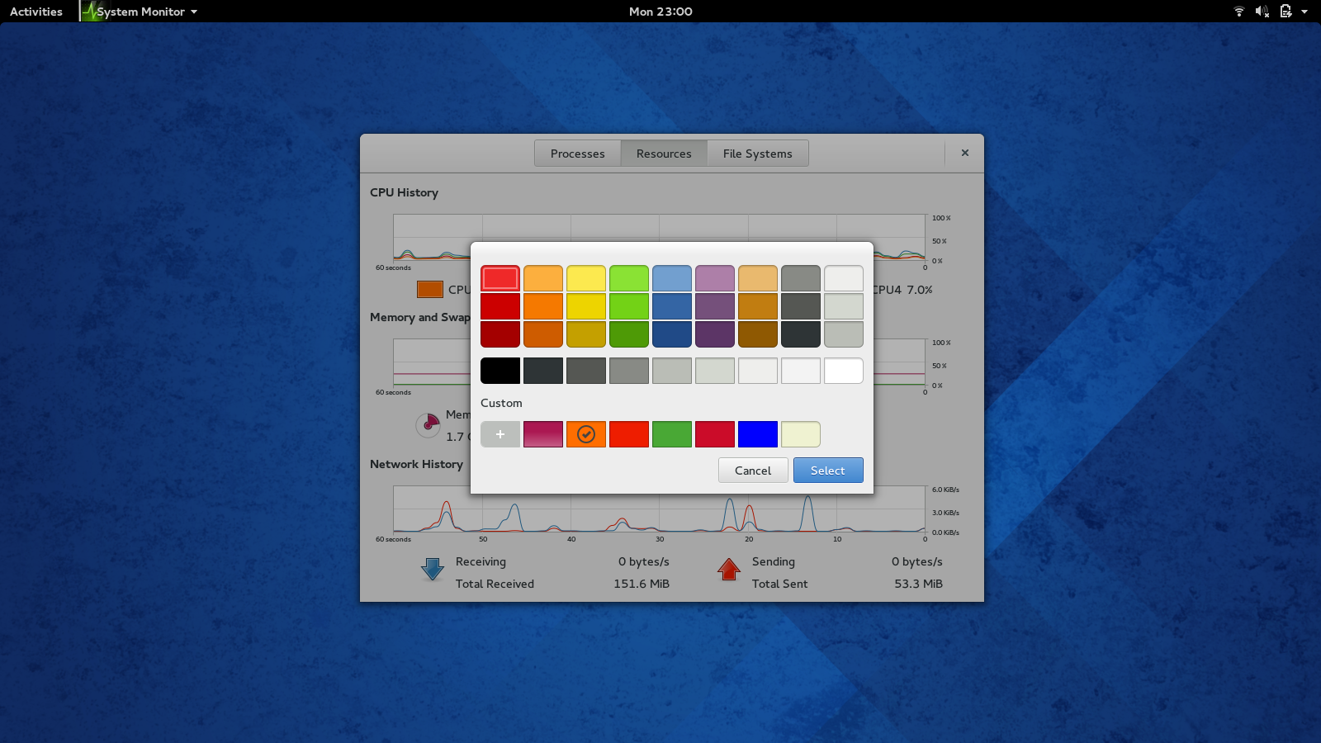This screenshot has width=1321, height=743.
Task: Click the Wi-Fi status icon in the top bar
Action: tap(1238, 11)
